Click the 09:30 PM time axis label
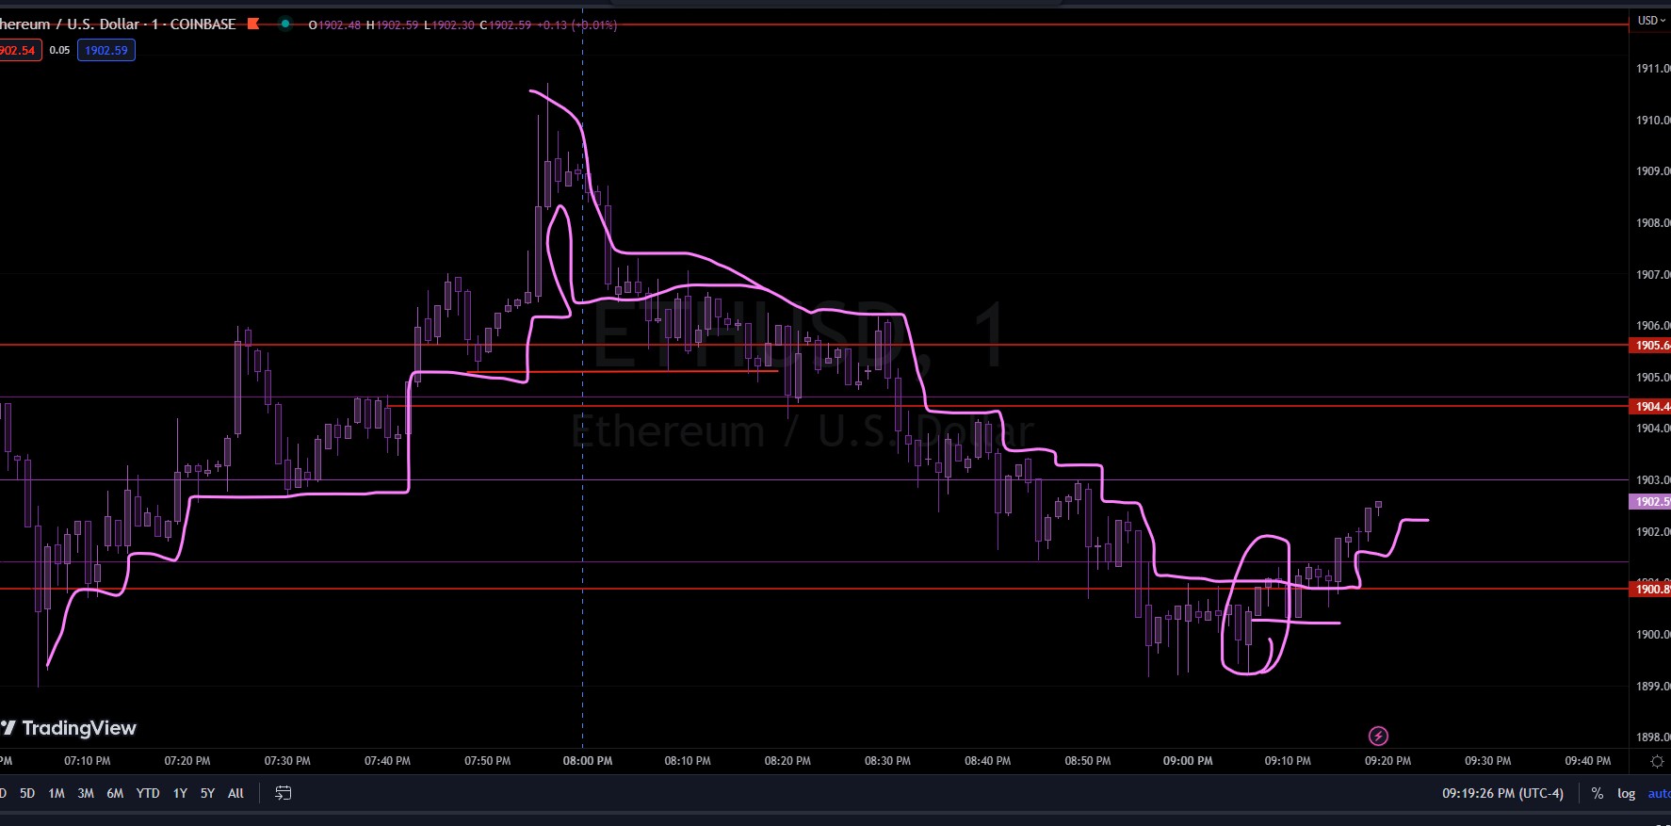The height and width of the screenshot is (826, 1671). point(1488,760)
